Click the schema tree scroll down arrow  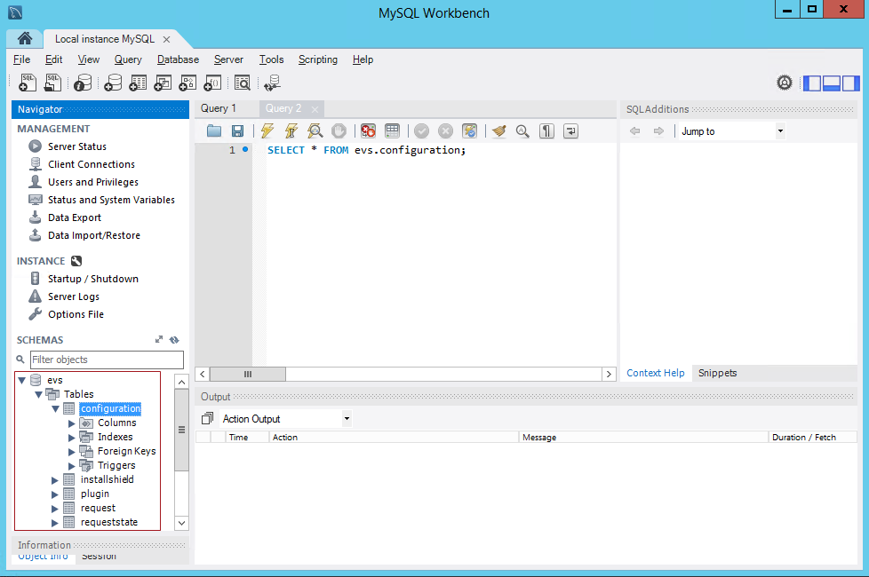coord(181,523)
